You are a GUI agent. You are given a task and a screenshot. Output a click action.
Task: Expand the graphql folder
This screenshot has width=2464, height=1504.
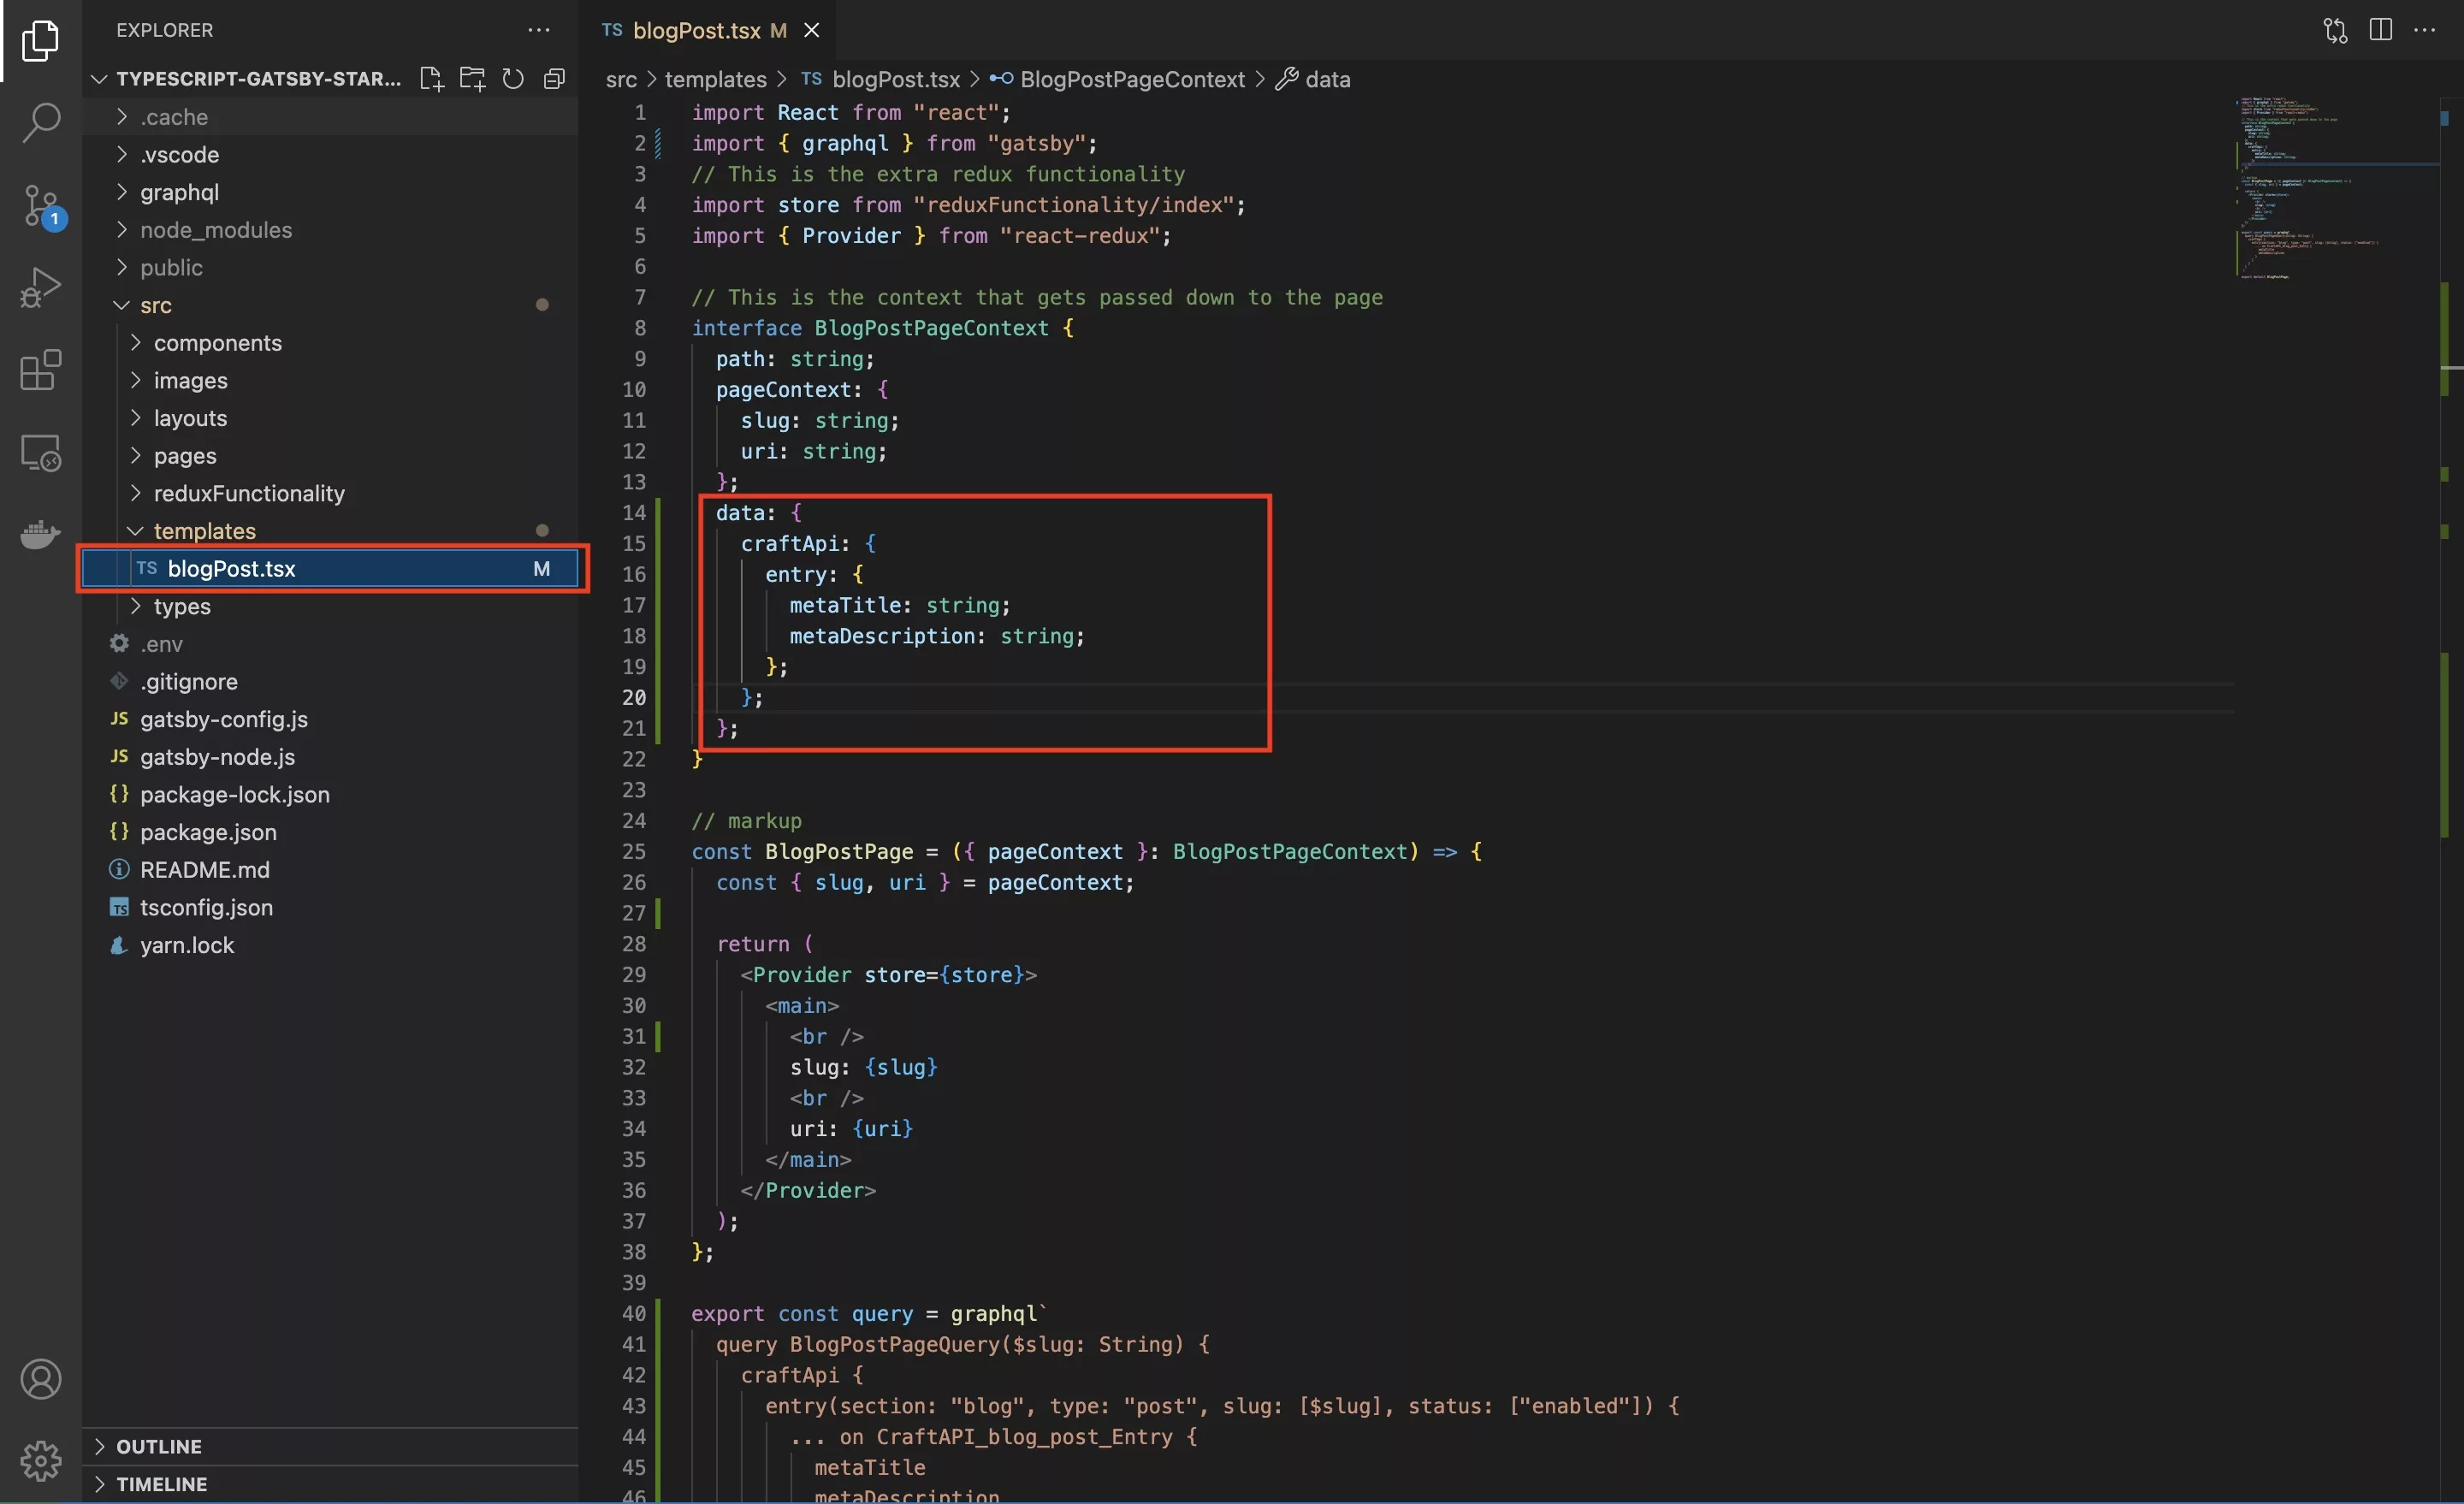pyautogui.click(x=330, y=192)
